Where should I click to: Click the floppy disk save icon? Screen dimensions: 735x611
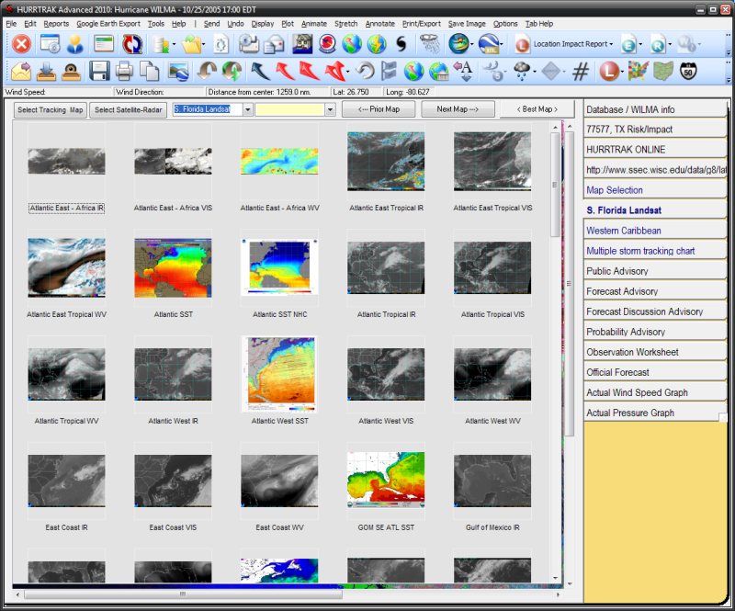99,72
